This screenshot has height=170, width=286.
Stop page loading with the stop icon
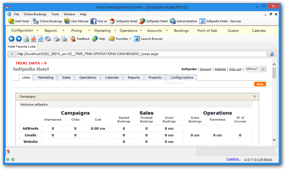tap(33, 39)
